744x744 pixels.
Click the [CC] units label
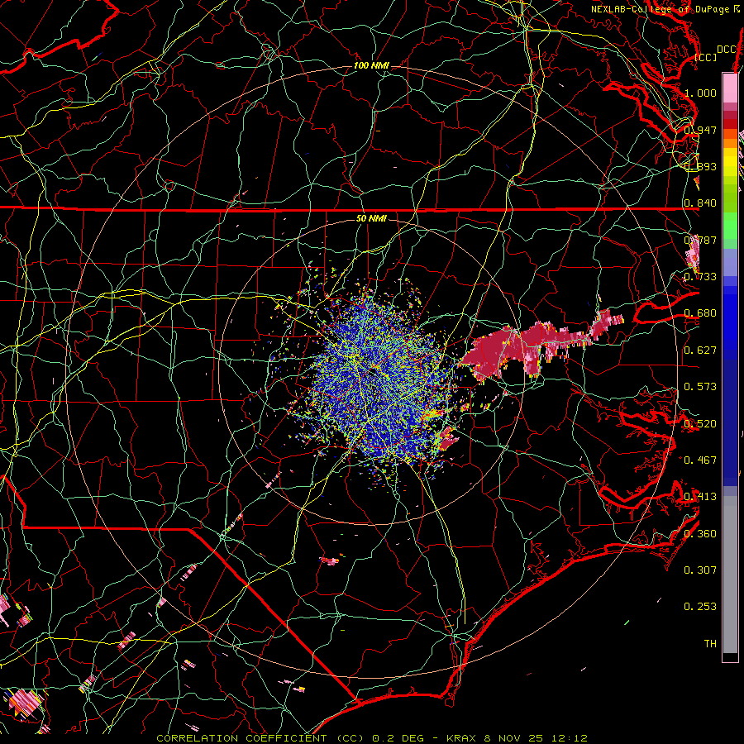706,57
